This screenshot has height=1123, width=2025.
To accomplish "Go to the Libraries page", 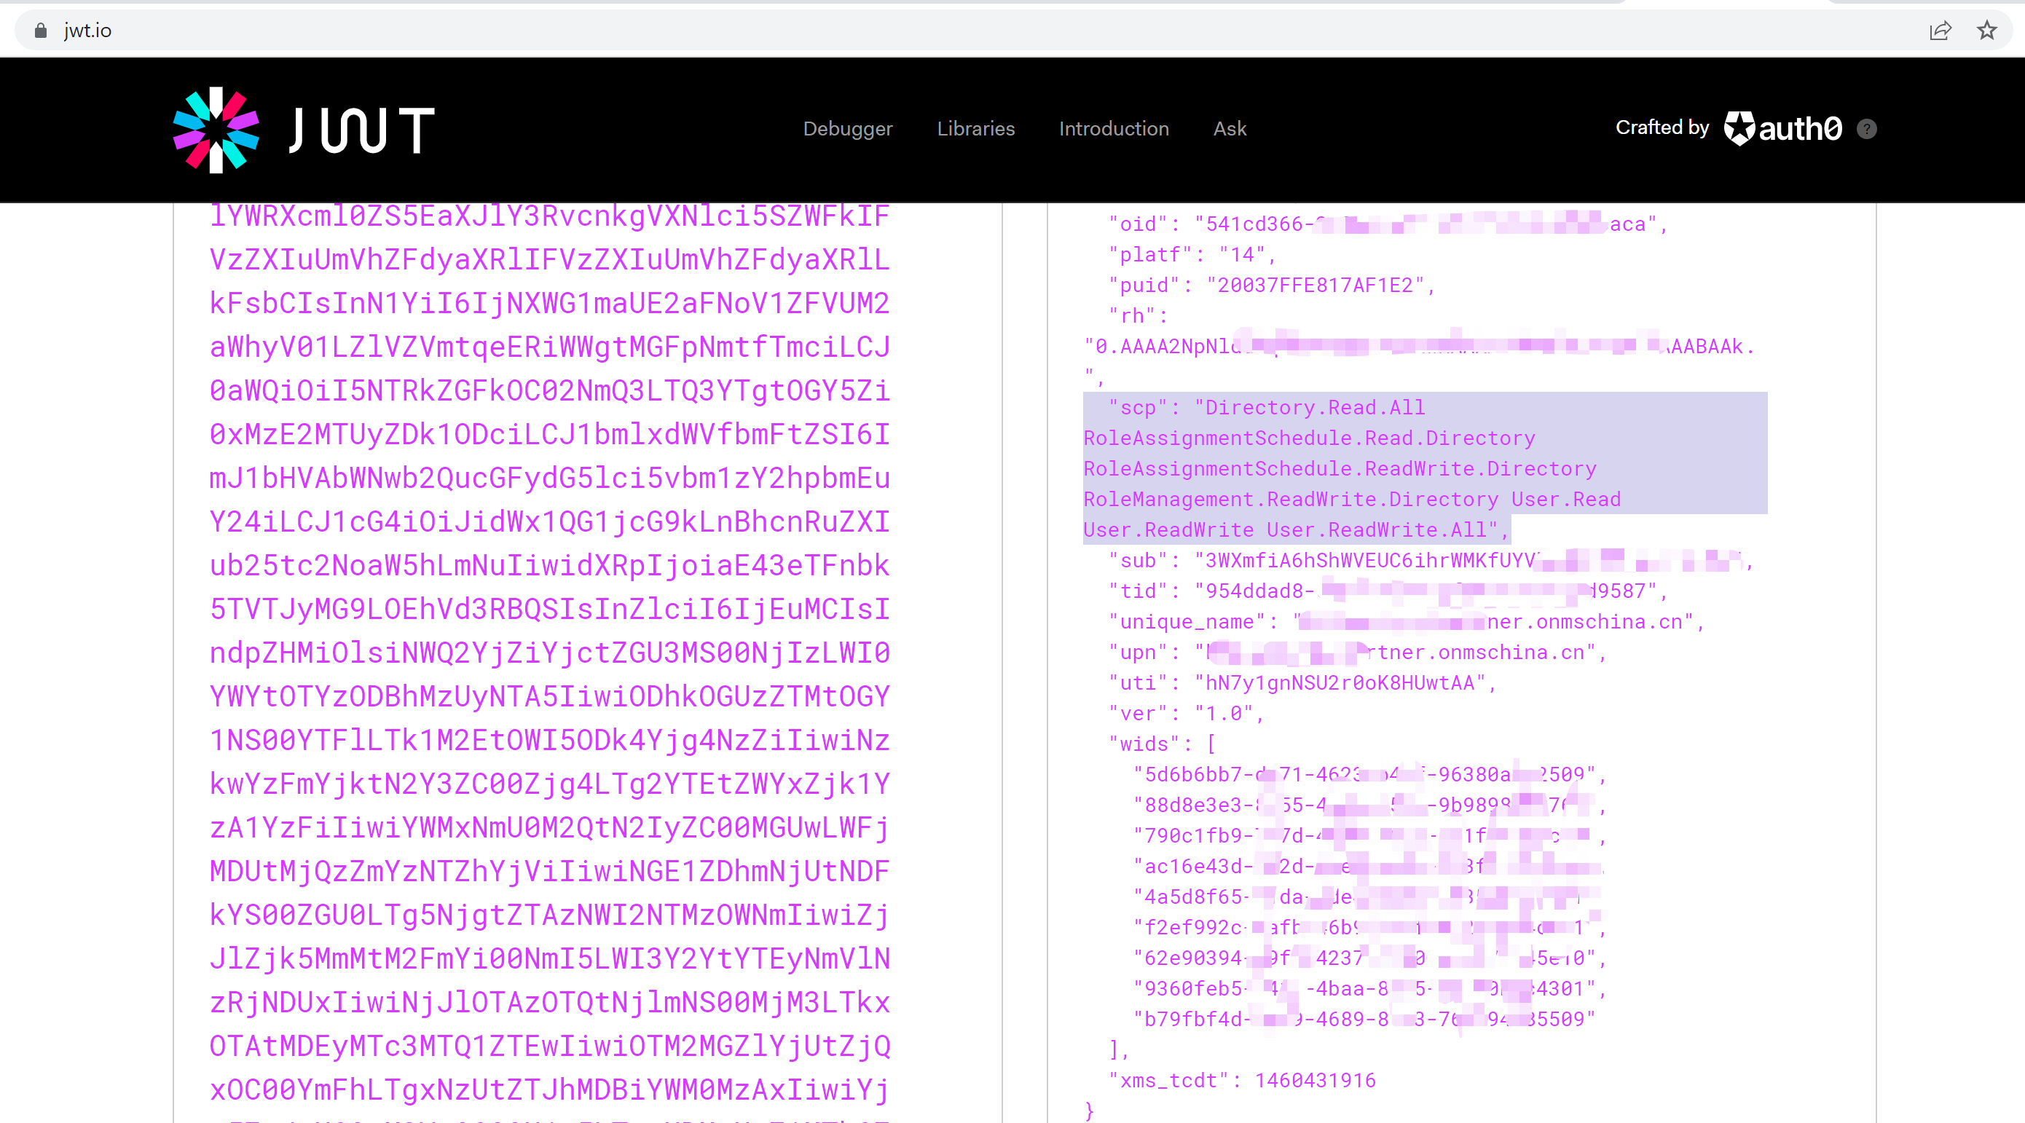I will coord(975,129).
